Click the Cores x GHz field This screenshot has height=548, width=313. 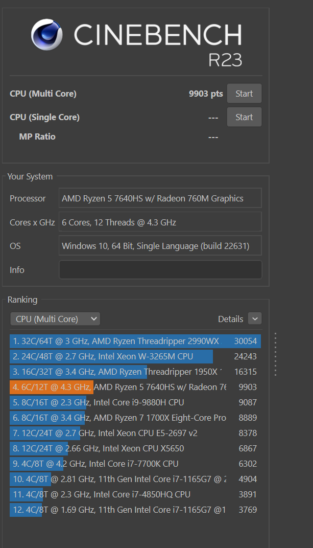pos(160,222)
